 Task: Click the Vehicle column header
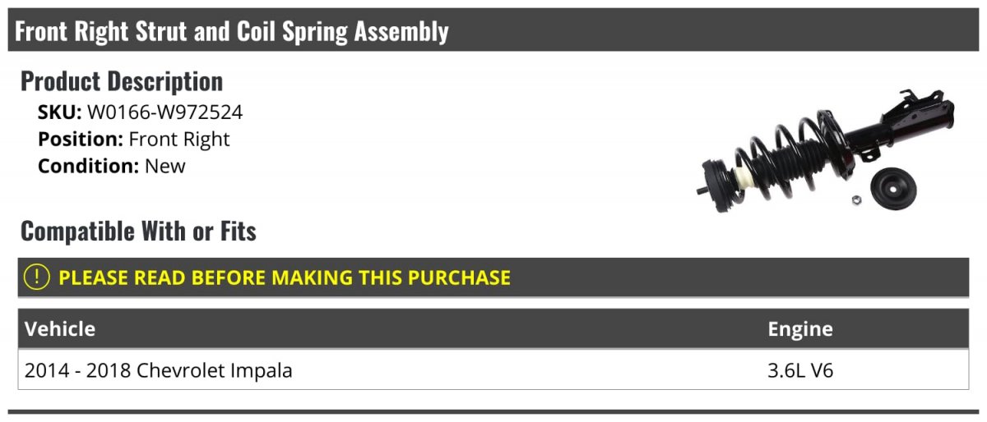click(60, 329)
